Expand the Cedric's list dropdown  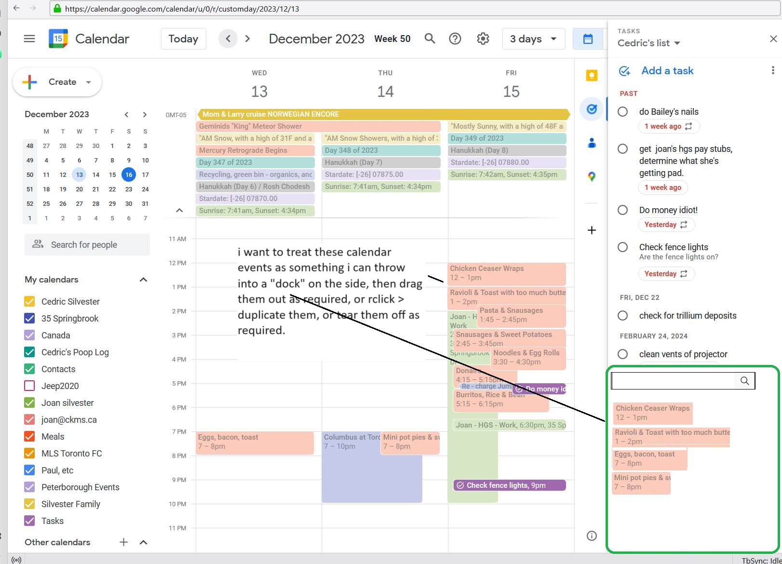click(x=649, y=43)
